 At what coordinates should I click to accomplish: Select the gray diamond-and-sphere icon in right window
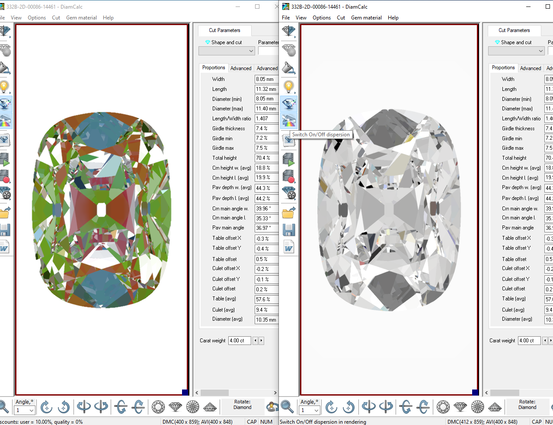pyautogui.click(x=288, y=50)
